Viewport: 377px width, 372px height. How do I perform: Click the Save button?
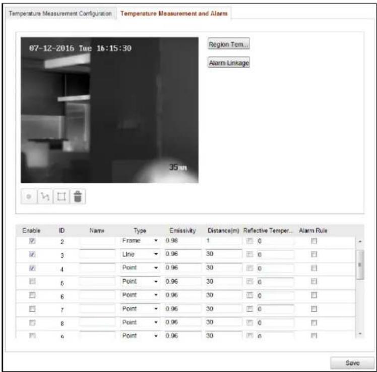(352, 363)
